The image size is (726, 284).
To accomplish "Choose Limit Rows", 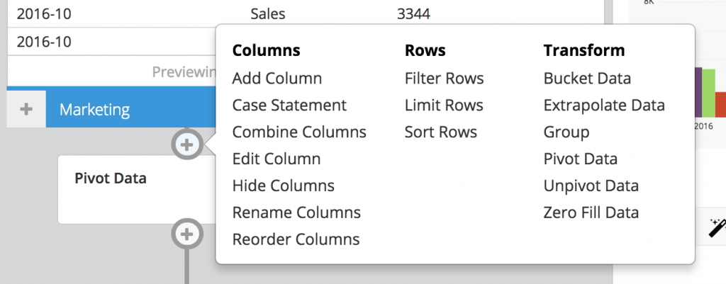I will pos(444,105).
